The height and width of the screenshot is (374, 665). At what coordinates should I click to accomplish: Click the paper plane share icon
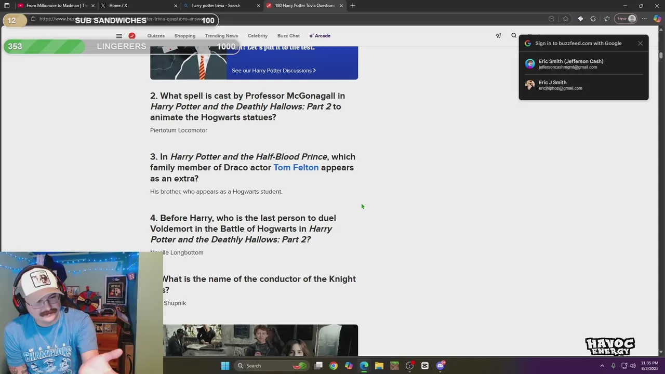498,36
